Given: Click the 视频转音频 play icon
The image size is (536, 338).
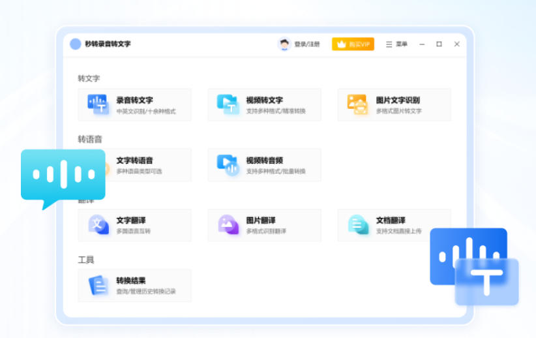Looking at the screenshot, I should point(228,165).
